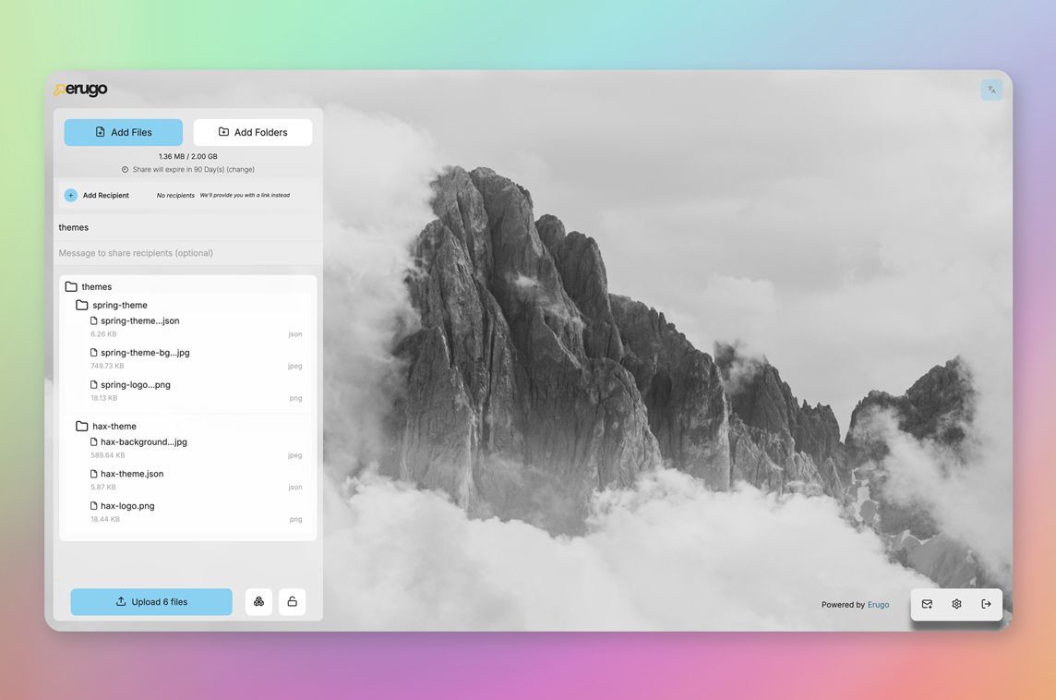Collapse the spring-theme folder
1056x700 pixels.
coord(112,305)
